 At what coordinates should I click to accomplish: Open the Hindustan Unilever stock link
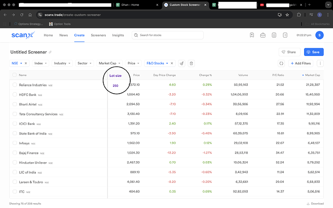33,163
